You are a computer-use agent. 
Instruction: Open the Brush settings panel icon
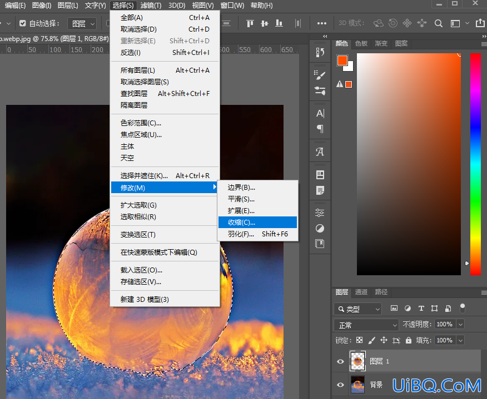pos(320,75)
